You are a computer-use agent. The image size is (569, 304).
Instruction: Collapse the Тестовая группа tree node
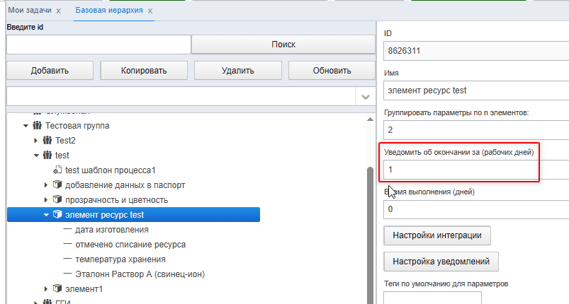click(26, 126)
